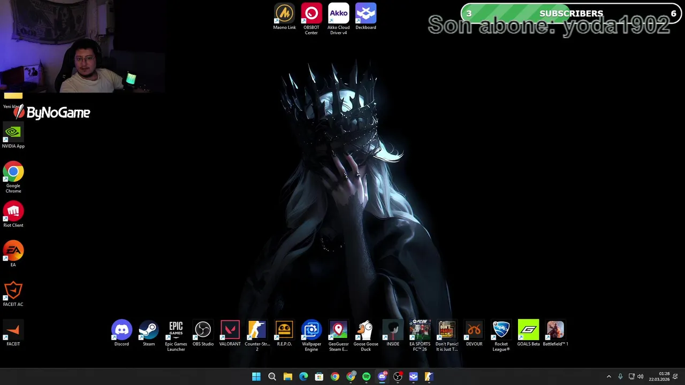
Task: Open the DEVOUR desktop shortcut
Action: coord(474,334)
